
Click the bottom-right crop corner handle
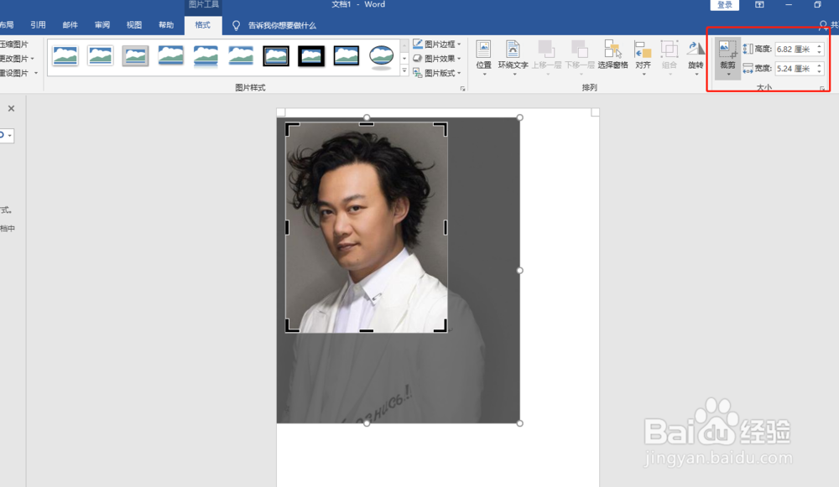pyautogui.click(x=442, y=327)
